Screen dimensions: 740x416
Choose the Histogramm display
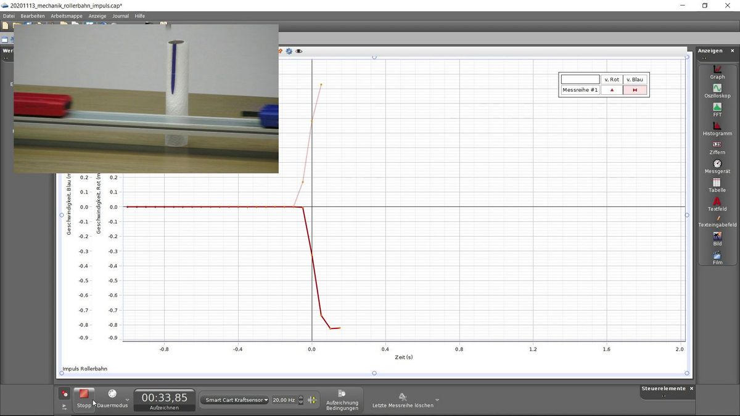(x=717, y=129)
